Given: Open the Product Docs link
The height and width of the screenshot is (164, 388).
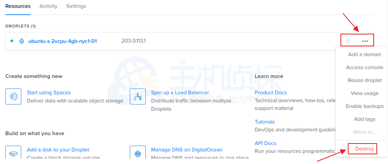Looking at the screenshot, I should tap(271, 93).
